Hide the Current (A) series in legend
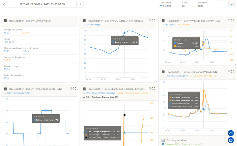Viewport: 237px width, 146px height. click(184, 25)
